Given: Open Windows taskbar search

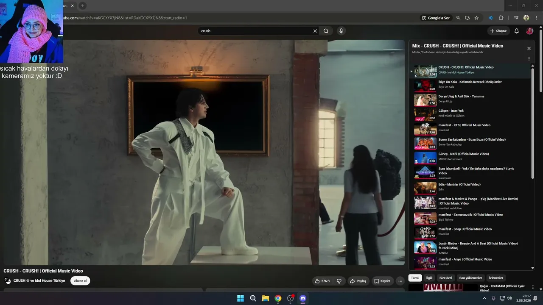Looking at the screenshot, I should (253, 298).
